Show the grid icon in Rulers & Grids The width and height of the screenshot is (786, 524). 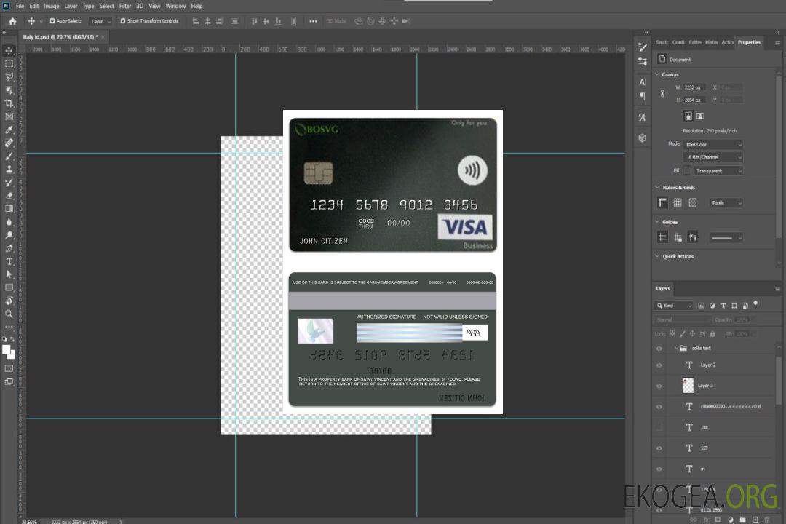pos(678,203)
